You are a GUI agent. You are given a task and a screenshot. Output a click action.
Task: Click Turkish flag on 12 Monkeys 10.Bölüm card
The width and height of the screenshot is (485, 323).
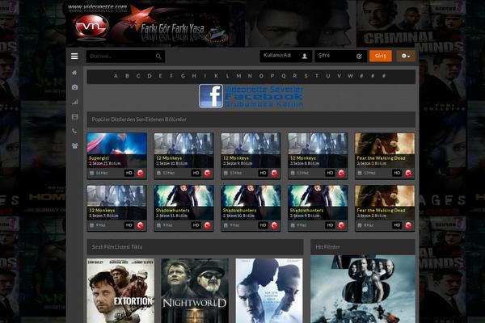pyautogui.click(x=208, y=173)
